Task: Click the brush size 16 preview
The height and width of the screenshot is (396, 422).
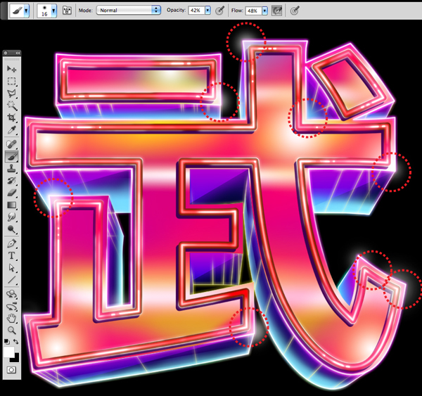Action: [44, 11]
